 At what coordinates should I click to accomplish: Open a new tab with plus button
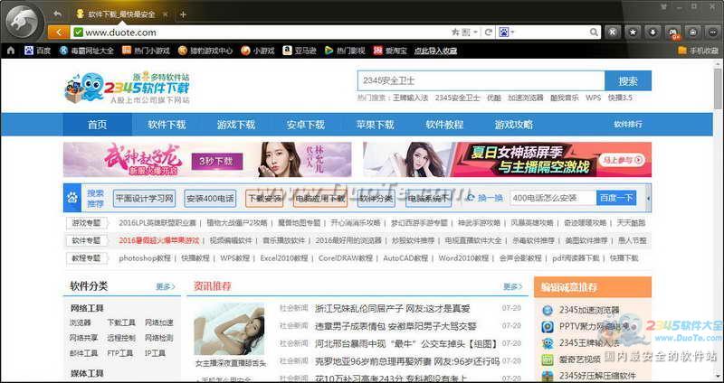click(183, 14)
